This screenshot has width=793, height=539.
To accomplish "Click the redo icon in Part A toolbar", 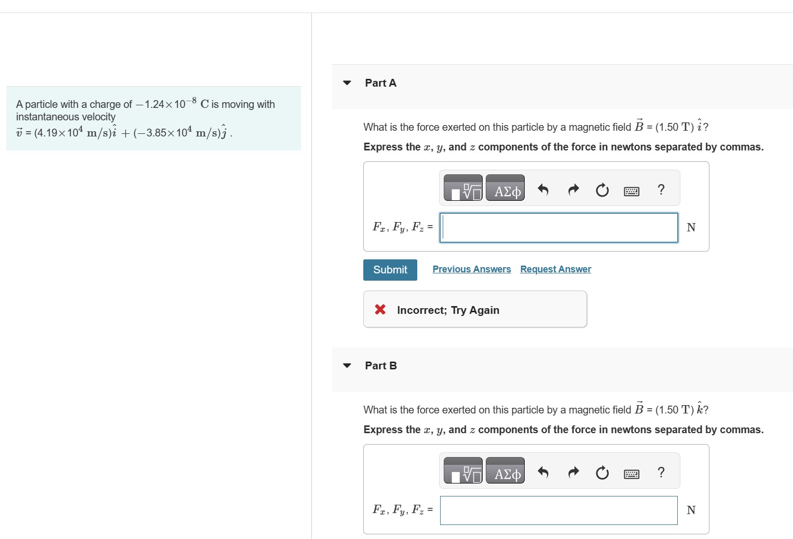I will point(573,190).
